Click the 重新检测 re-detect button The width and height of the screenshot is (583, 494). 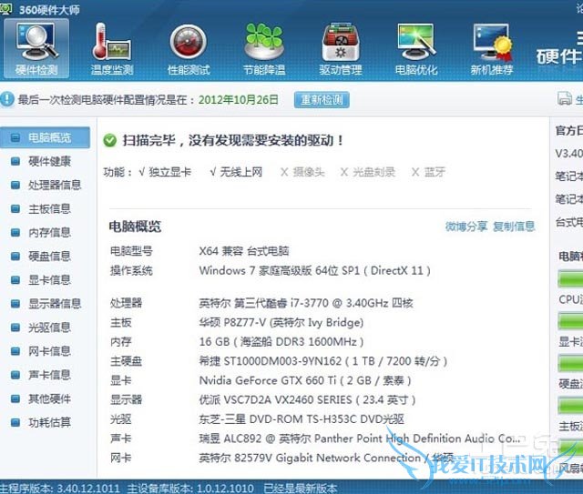[x=322, y=99]
